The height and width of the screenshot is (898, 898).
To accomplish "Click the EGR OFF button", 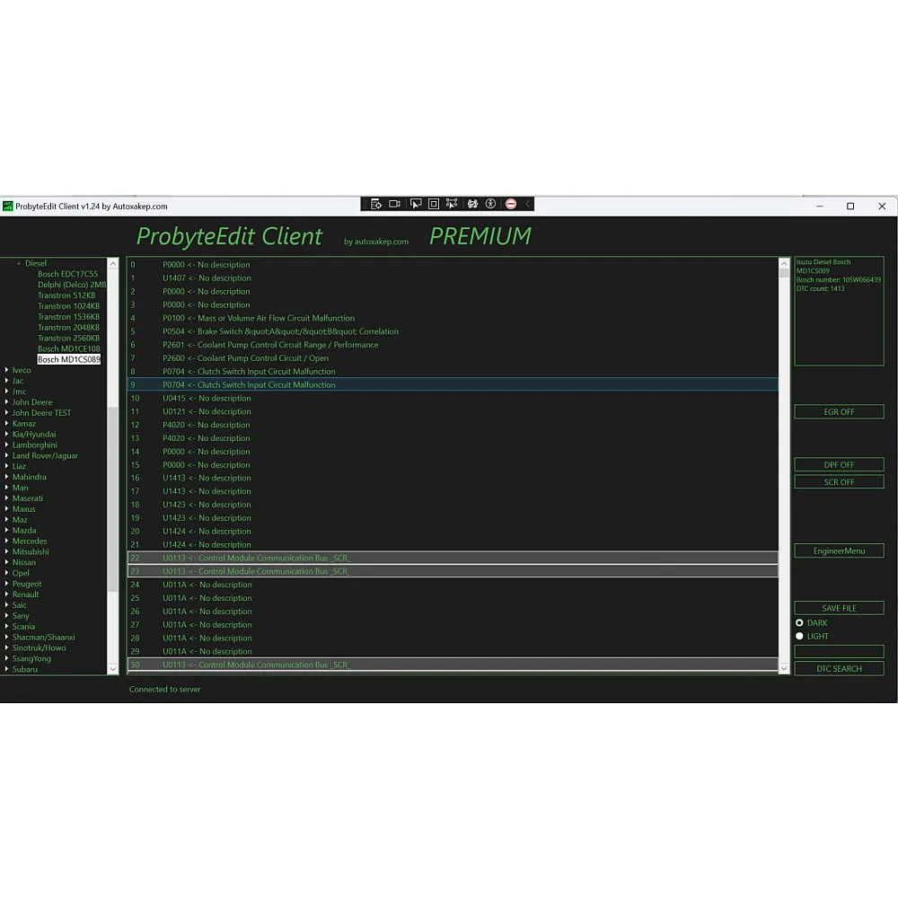I will [x=839, y=411].
